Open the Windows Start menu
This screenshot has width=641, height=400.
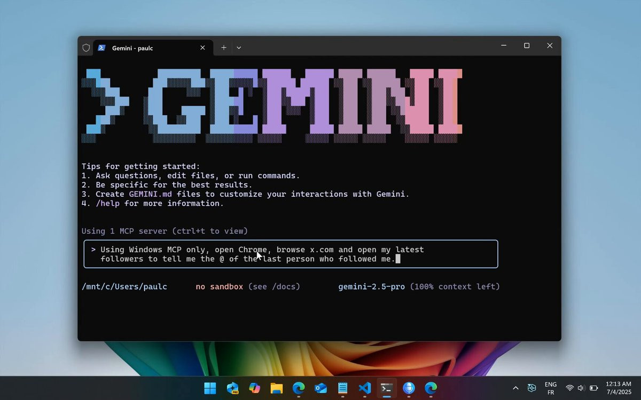pos(210,388)
